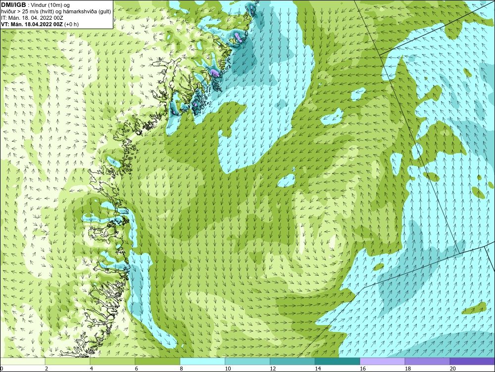Image resolution: width=495 pixels, height=372 pixels.
Task: Click the 'IT: Mán. 18. 04. 2022 00Z' line
Action: click(x=32, y=18)
